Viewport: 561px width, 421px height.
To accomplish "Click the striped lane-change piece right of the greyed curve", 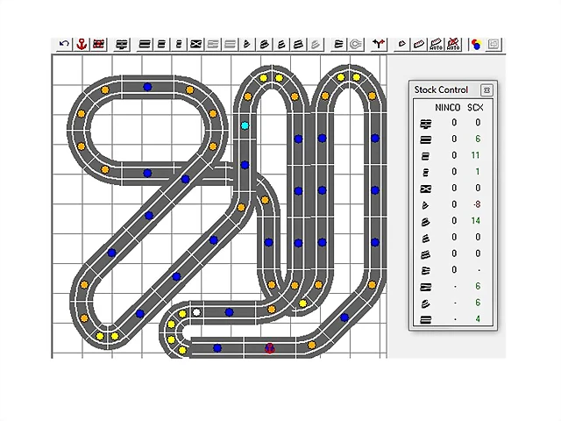I will (338, 45).
